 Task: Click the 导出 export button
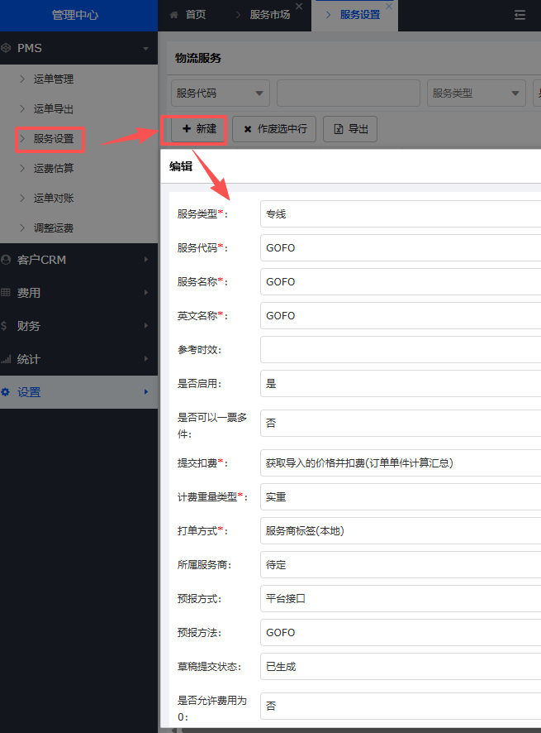pos(350,129)
